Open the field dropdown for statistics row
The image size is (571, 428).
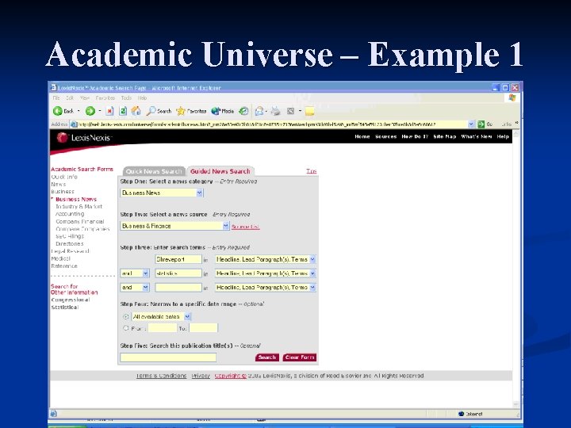pos(312,273)
